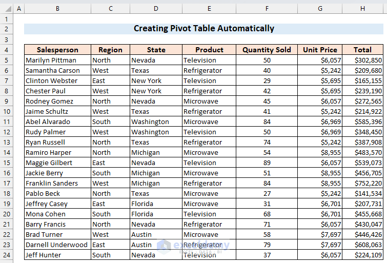
Task: Select the cell 'Abel Alvarado'
Action: tap(57, 122)
